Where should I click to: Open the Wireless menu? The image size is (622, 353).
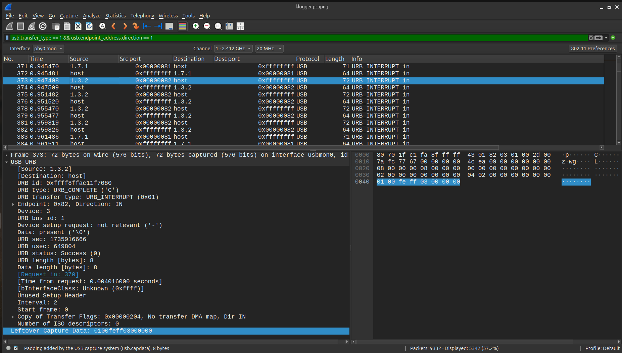(x=168, y=16)
